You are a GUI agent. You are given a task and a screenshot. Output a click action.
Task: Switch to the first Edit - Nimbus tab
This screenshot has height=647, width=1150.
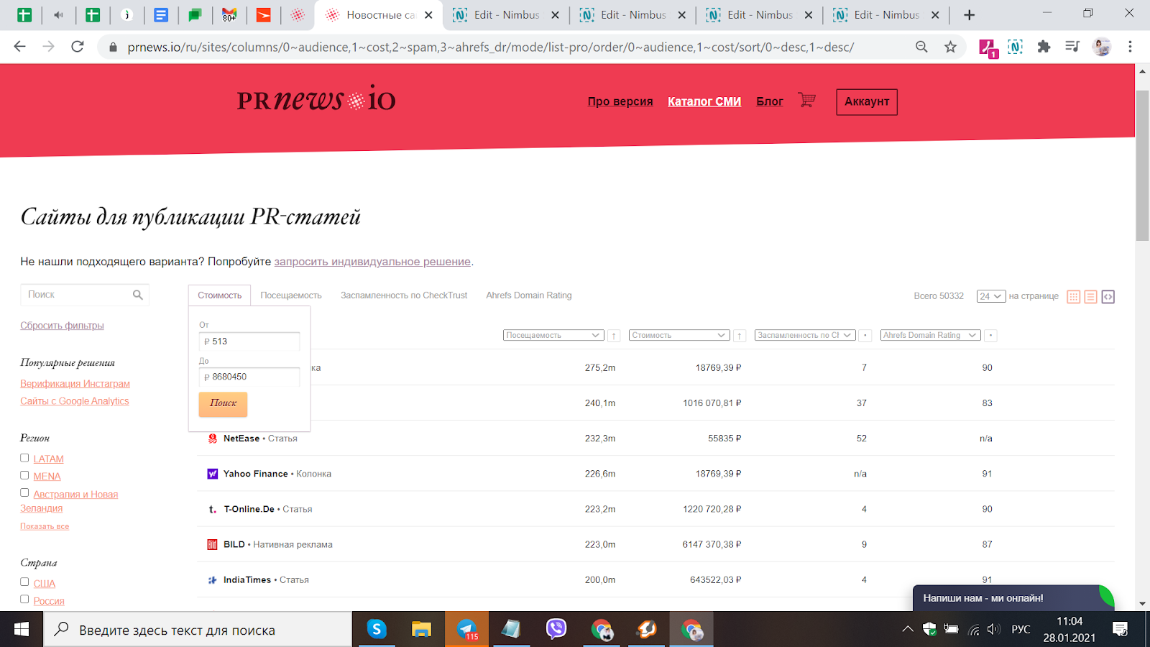click(x=507, y=14)
